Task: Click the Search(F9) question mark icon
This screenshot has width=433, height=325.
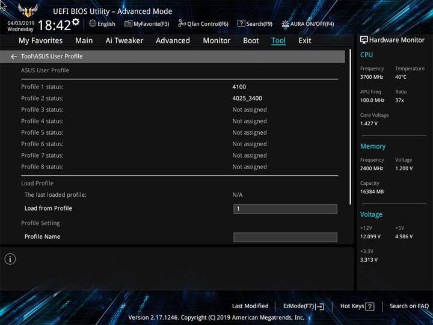Action: (x=241, y=23)
